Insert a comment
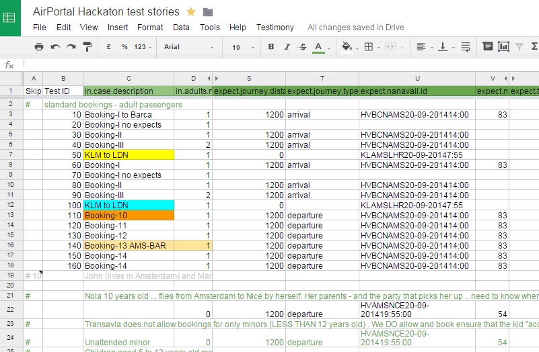 tap(487, 46)
